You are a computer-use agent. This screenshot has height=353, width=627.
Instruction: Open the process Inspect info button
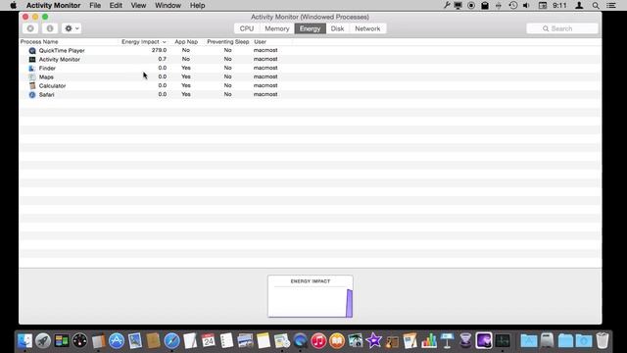tap(50, 28)
